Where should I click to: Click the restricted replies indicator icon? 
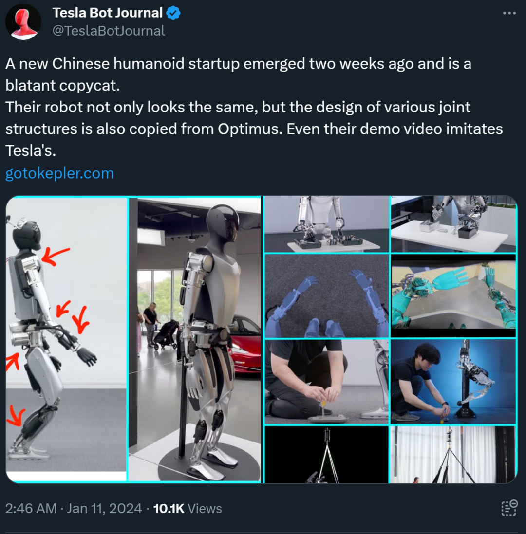click(x=508, y=508)
